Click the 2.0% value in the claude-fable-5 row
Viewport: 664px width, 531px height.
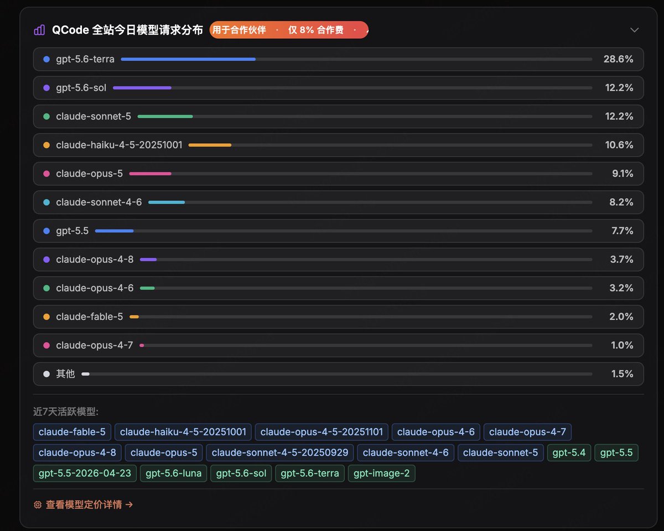[x=622, y=317]
